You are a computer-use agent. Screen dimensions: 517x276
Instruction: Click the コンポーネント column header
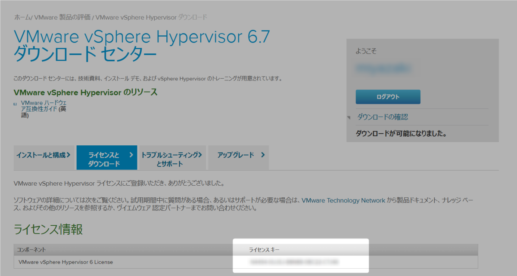click(31, 250)
